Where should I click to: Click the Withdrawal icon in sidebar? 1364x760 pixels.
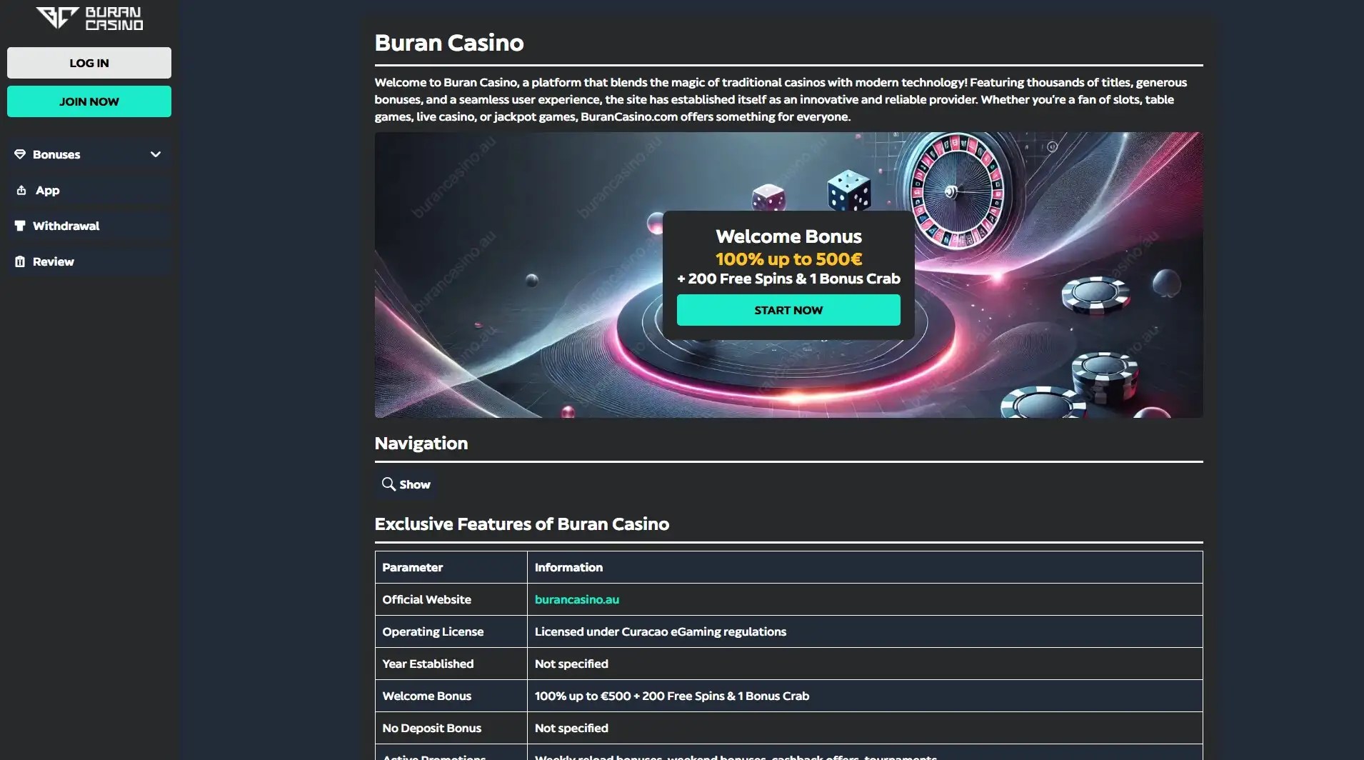(20, 226)
